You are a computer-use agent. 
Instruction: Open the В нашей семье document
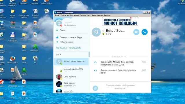(x=35, y=14)
